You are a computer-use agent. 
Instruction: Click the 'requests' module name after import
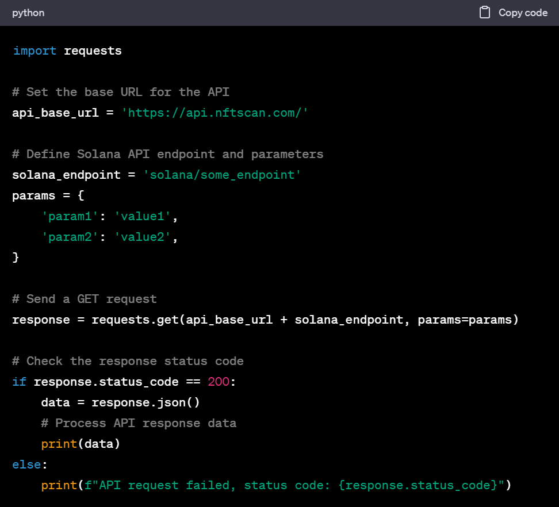point(93,51)
